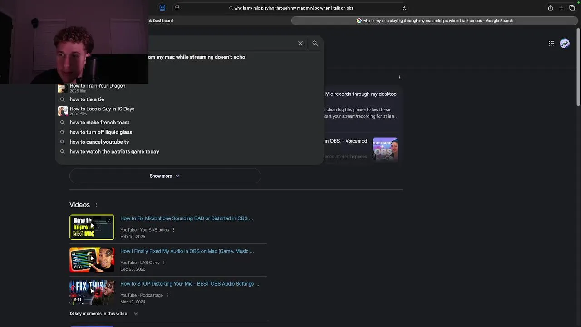Click the text Feb 15, 2025
581x327 pixels.
tap(133, 237)
